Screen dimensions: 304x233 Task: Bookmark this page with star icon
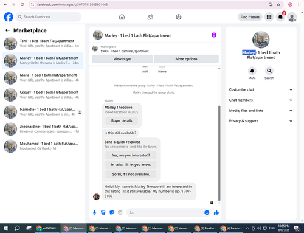(278, 4)
